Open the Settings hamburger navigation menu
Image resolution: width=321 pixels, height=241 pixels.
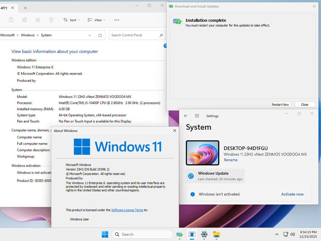(197, 116)
